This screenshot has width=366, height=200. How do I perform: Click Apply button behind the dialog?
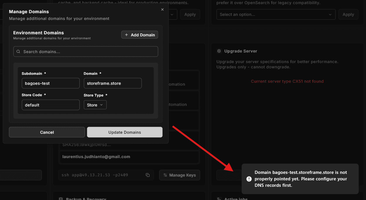pyautogui.click(x=190, y=14)
